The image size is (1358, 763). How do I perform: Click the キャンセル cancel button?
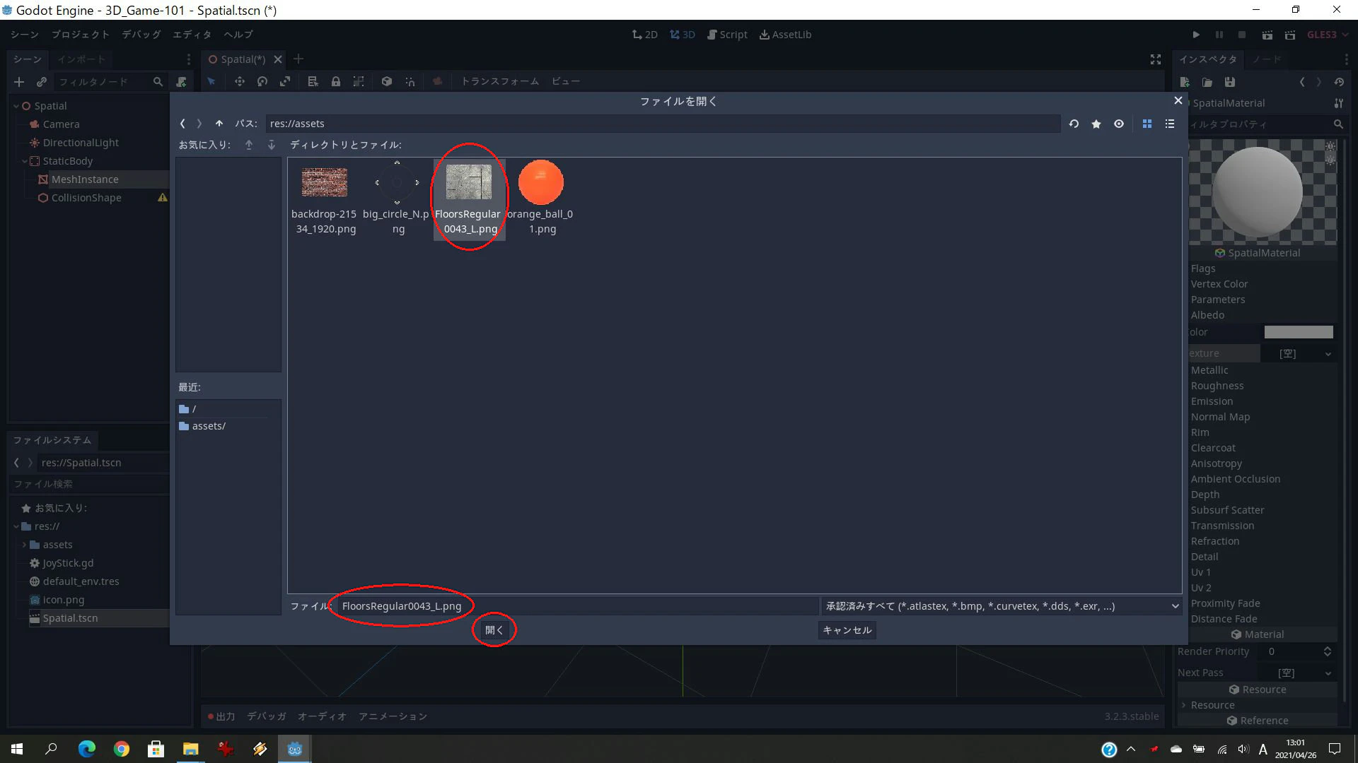(847, 630)
